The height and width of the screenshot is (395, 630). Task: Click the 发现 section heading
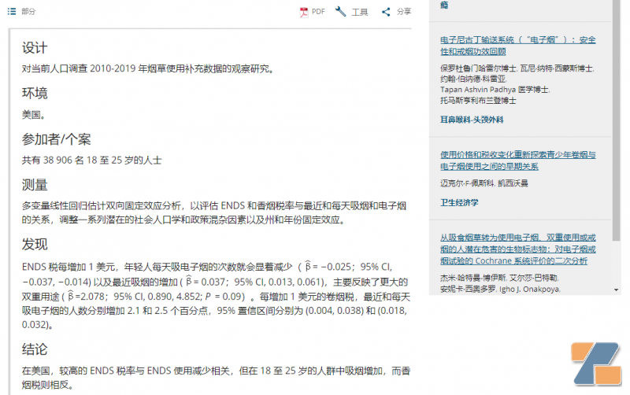point(35,244)
